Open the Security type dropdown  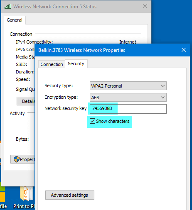128,86
